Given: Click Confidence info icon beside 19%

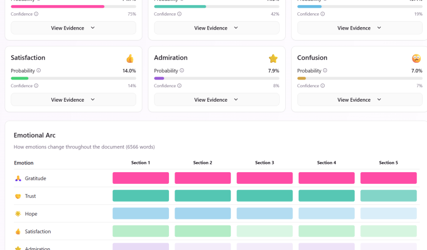Looking at the screenshot, I should (x=322, y=14).
